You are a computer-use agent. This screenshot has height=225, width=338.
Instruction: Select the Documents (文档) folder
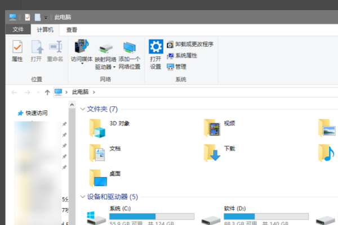pyautogui.click(x=105, y=153)
